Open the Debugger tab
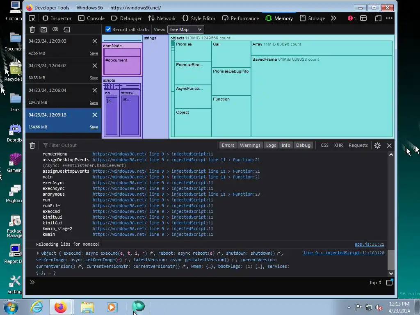The height and width of the screenshot is (315, 420). click(126, 18)
